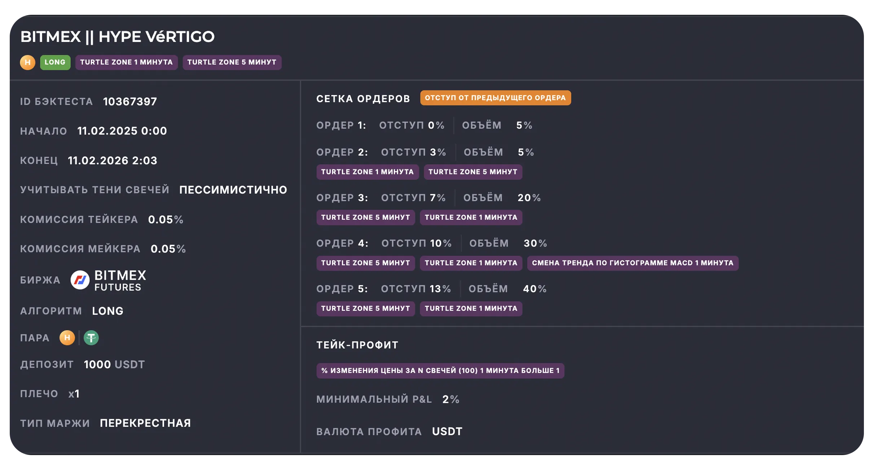
Task: Toggle TURTLE ZONE 1 МИНУТА filter in the header
Action: (126, 62)
